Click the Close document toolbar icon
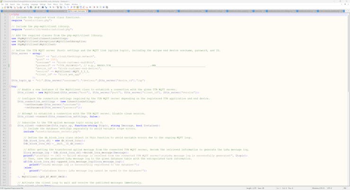Screen dimensions: 350x190 15,7
